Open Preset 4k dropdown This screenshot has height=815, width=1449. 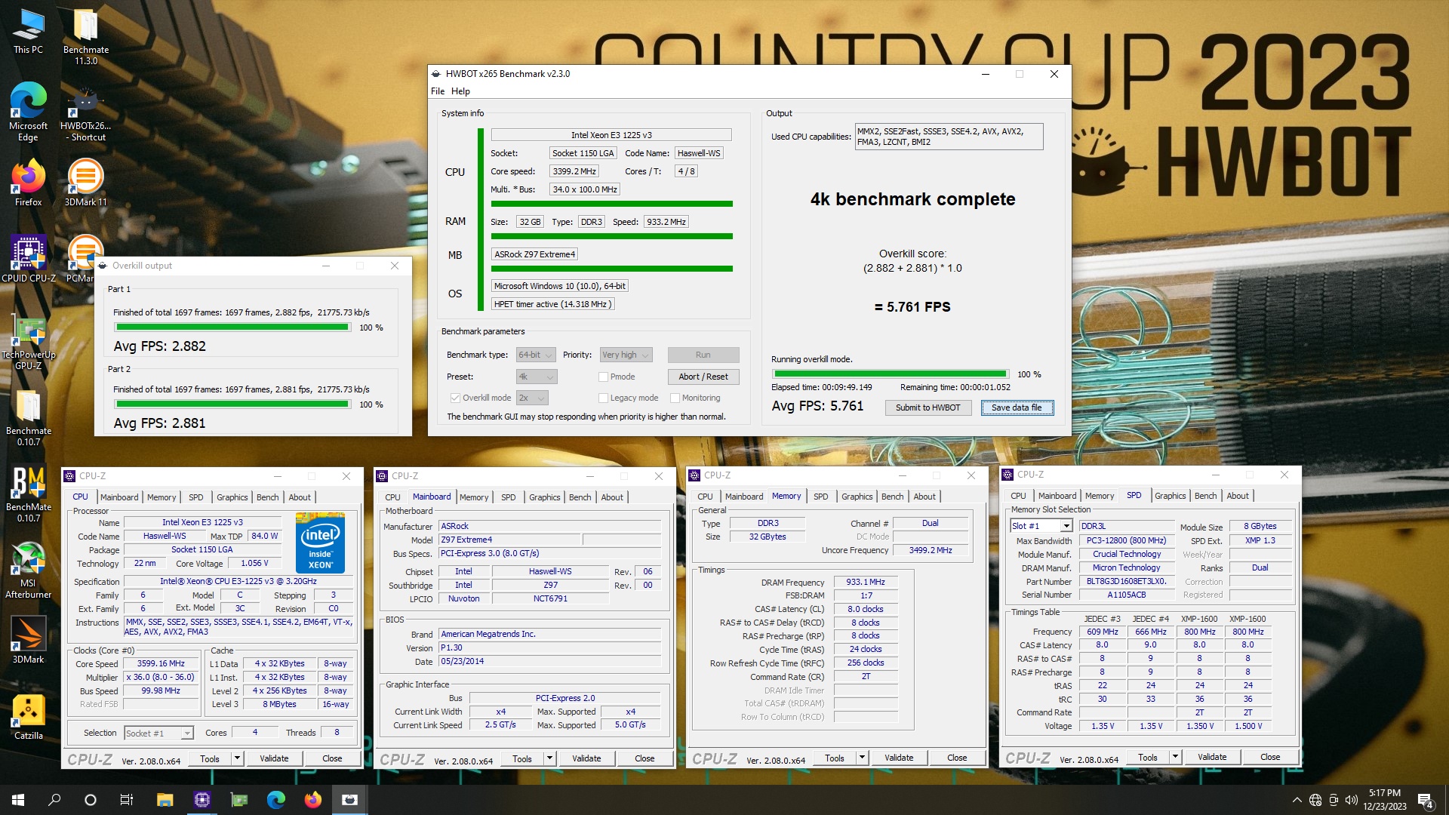536,377
